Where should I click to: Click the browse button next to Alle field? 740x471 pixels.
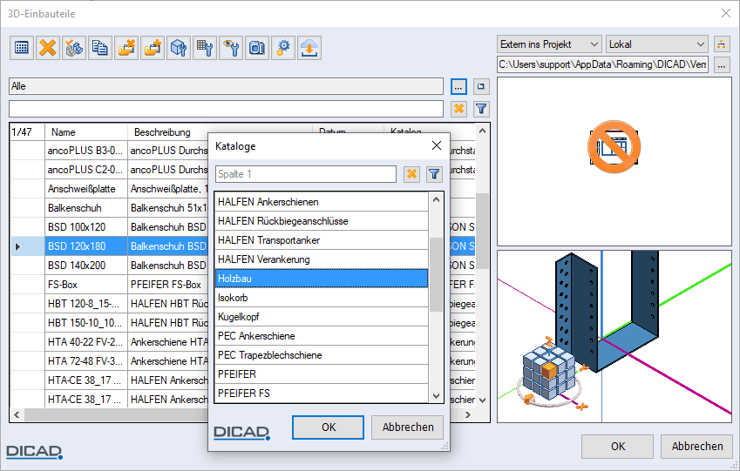[458, 87]
